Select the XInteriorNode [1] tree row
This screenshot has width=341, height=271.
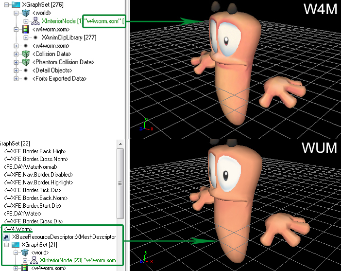pos(83,21)
